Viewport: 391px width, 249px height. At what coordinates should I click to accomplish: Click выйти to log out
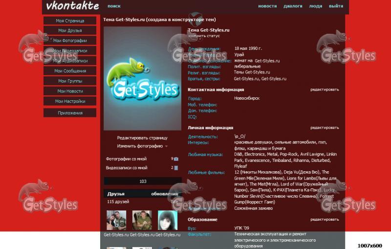click(x=336, y=6)
